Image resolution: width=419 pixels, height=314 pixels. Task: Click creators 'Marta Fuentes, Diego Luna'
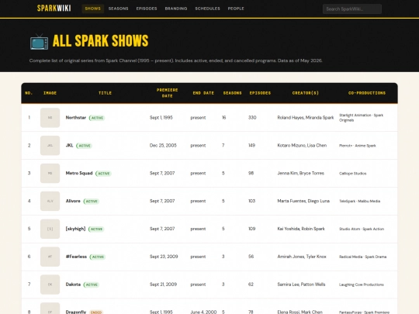[303, 201]
